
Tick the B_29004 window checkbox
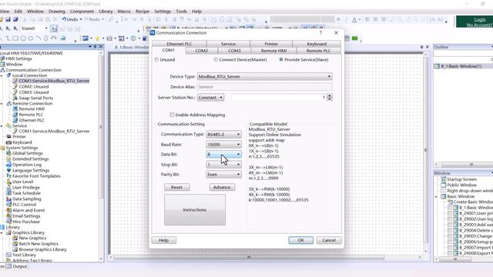[450, 230]
